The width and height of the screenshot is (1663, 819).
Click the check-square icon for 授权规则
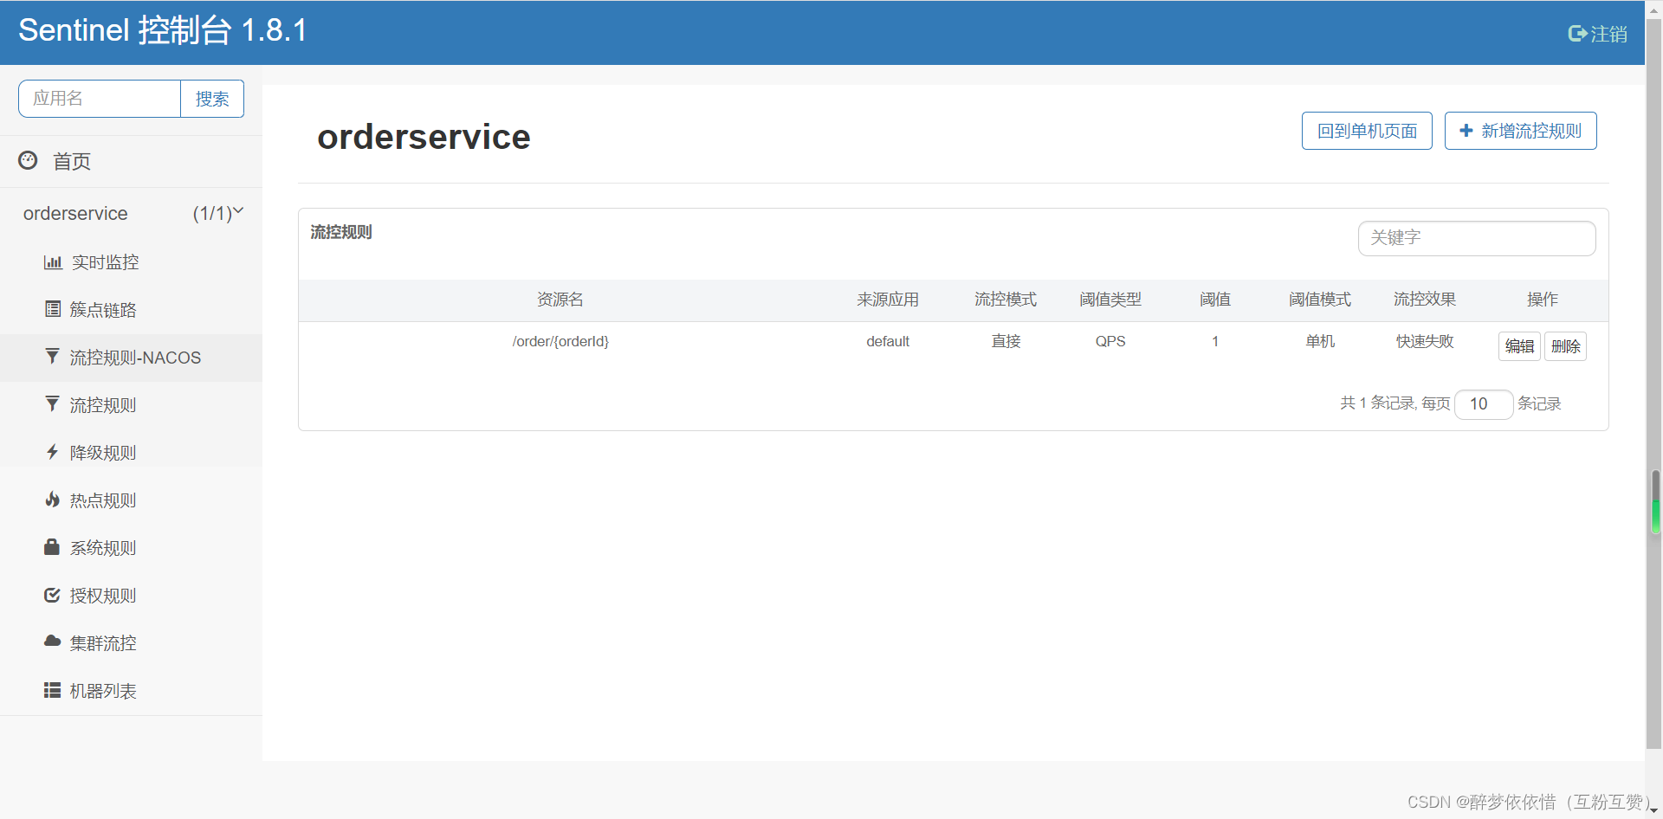coord(53,595)
